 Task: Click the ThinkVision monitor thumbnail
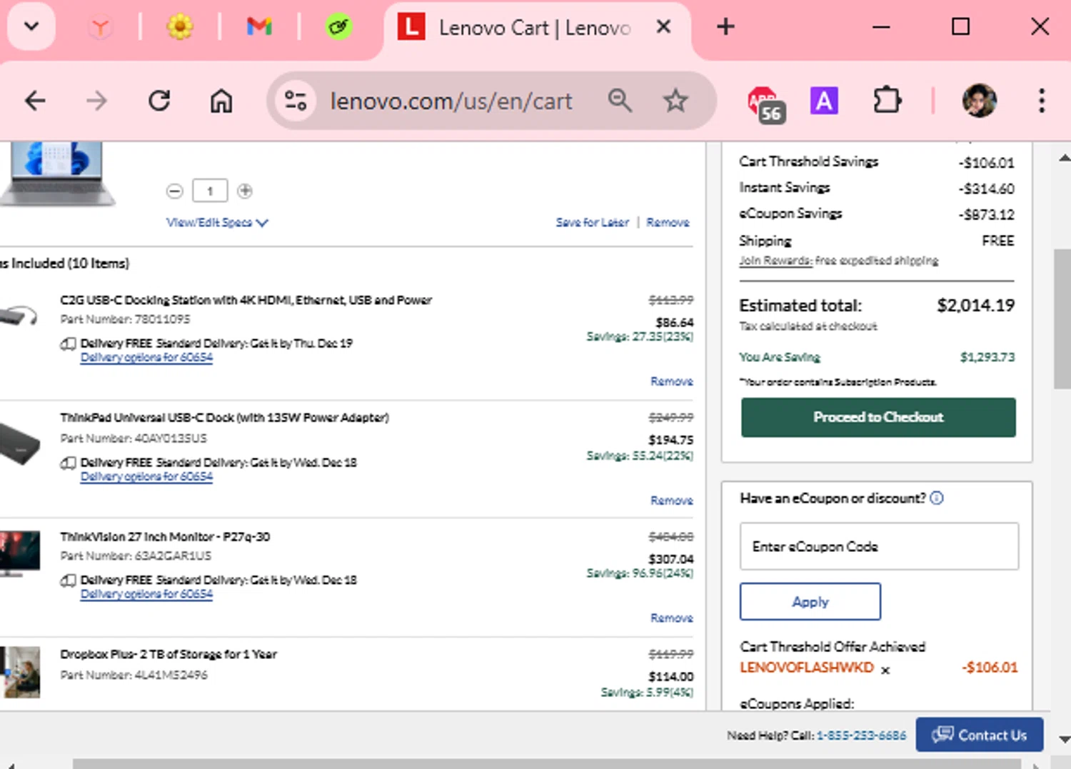point(19,553)
